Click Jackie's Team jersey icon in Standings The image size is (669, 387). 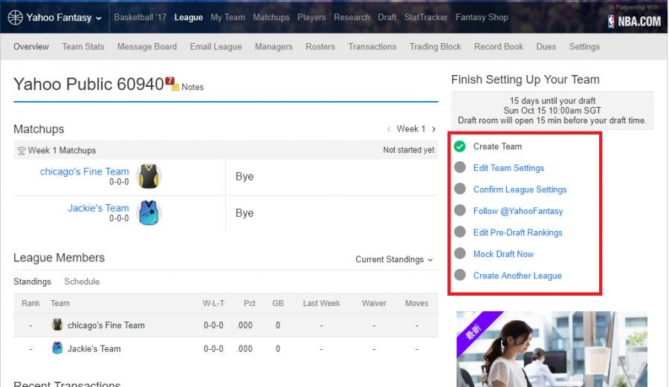pyautogui.click(x=57, y=348)
